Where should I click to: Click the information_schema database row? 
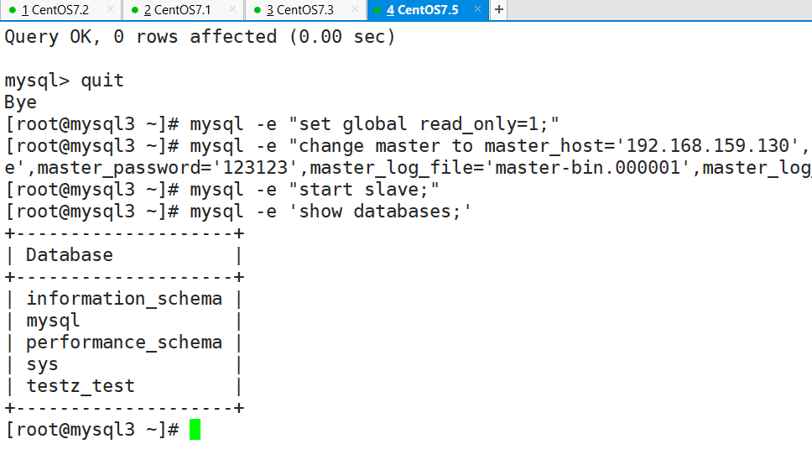tap(124, 299)
